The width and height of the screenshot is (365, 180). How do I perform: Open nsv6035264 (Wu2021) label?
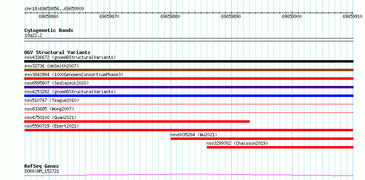tap(194, 135)
